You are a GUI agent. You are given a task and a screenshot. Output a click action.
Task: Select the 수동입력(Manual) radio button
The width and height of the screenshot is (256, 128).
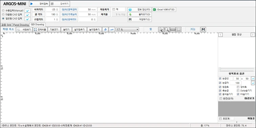pos(3,10)
